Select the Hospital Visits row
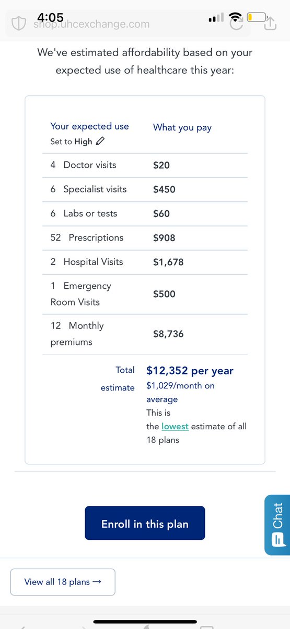 (x=145, y=262)
